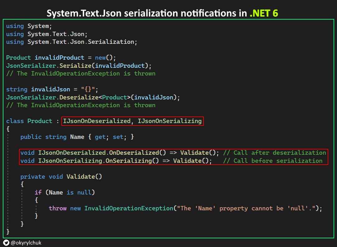Click 'IJsonOnDeserialized' in class declaration
The width and height of the screenshot is (337, 247).
point(97,121)
